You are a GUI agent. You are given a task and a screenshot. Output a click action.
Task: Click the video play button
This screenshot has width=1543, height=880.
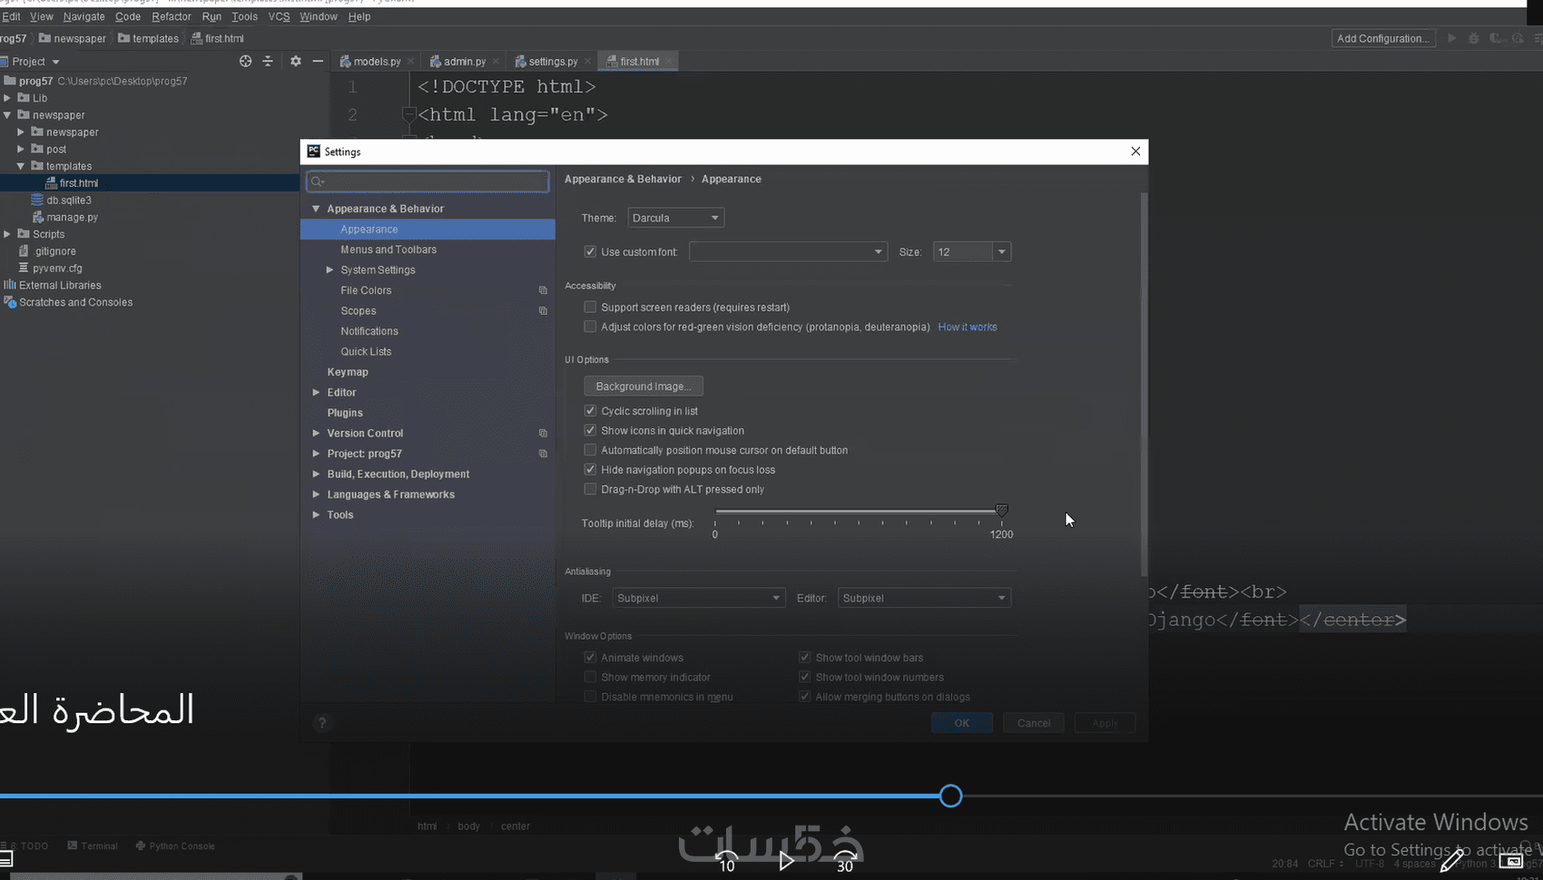[x=786, y=860]
